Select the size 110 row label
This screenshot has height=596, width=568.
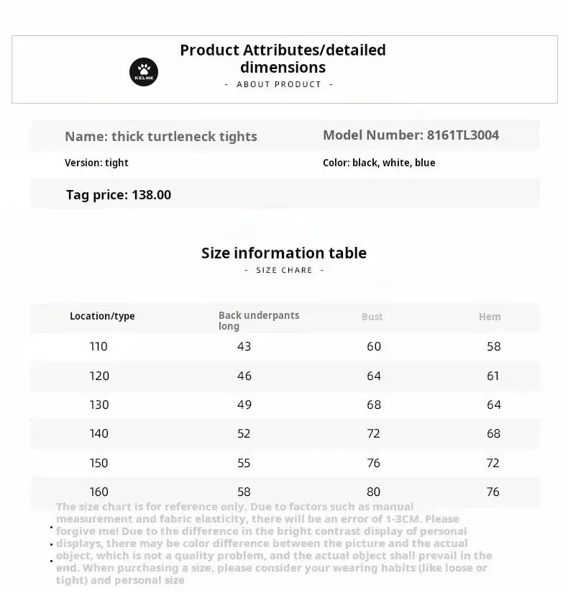tap(99, 346)
